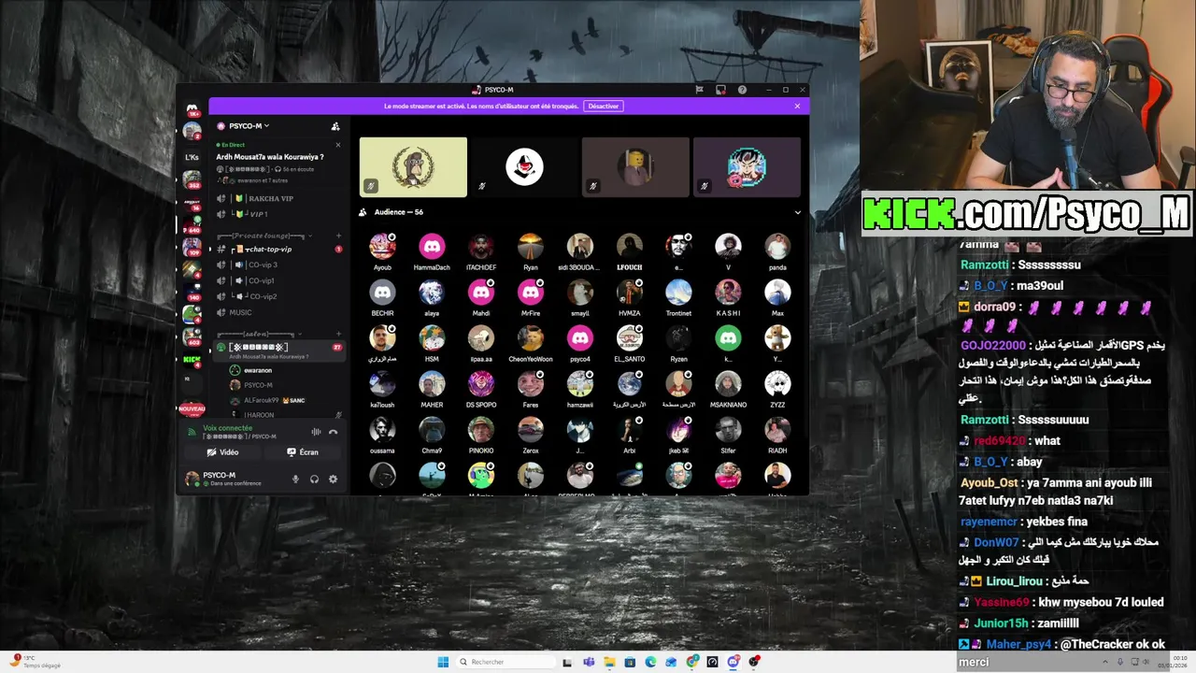
Task: Open weather widget showing 13°C
Action: [x=37, y=662]
